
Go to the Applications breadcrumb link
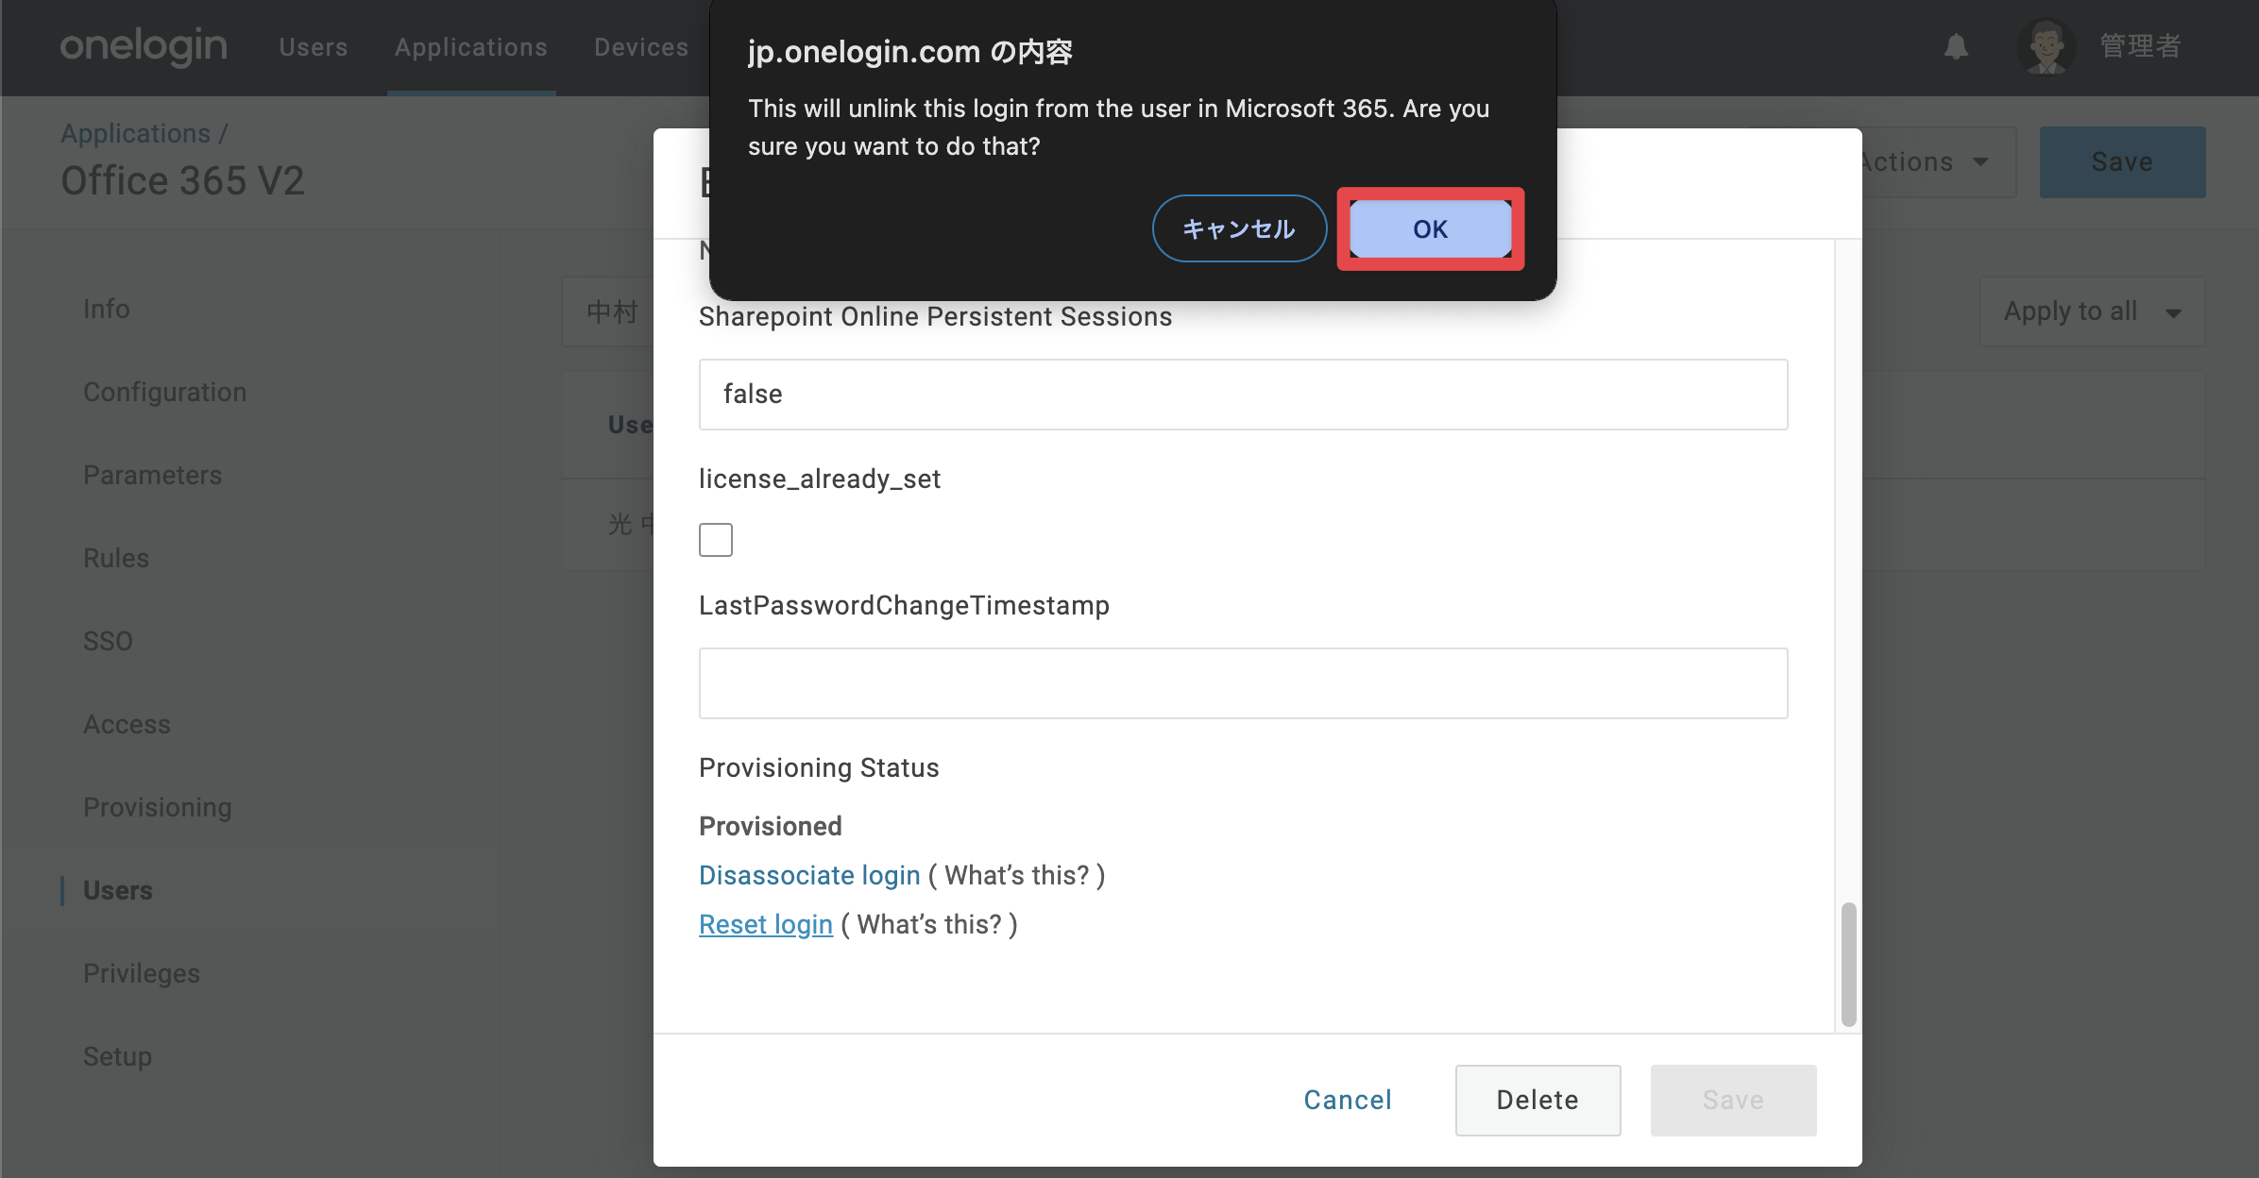coord(136,134)
